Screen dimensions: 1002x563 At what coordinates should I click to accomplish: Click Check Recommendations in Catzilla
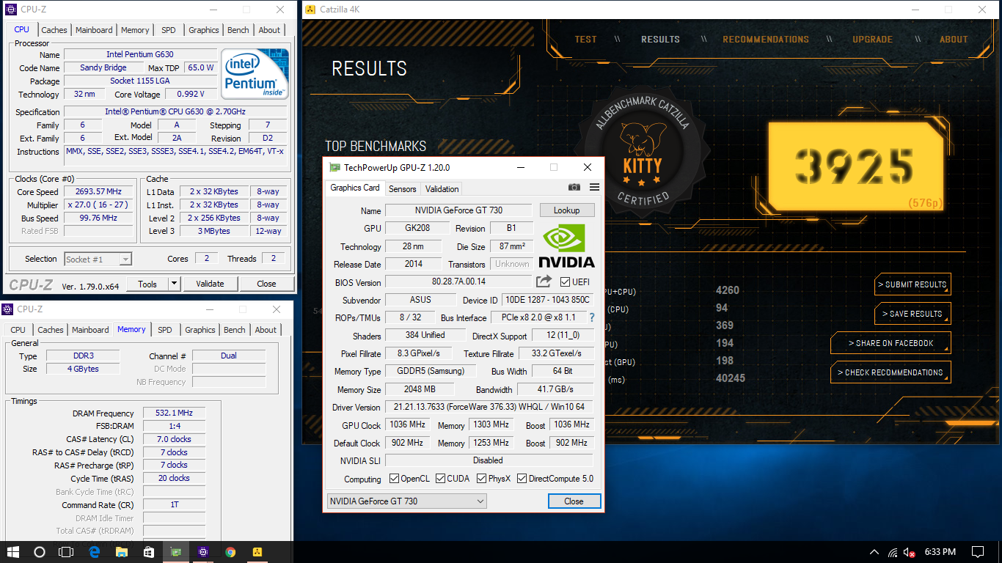(x=891, y=372)
